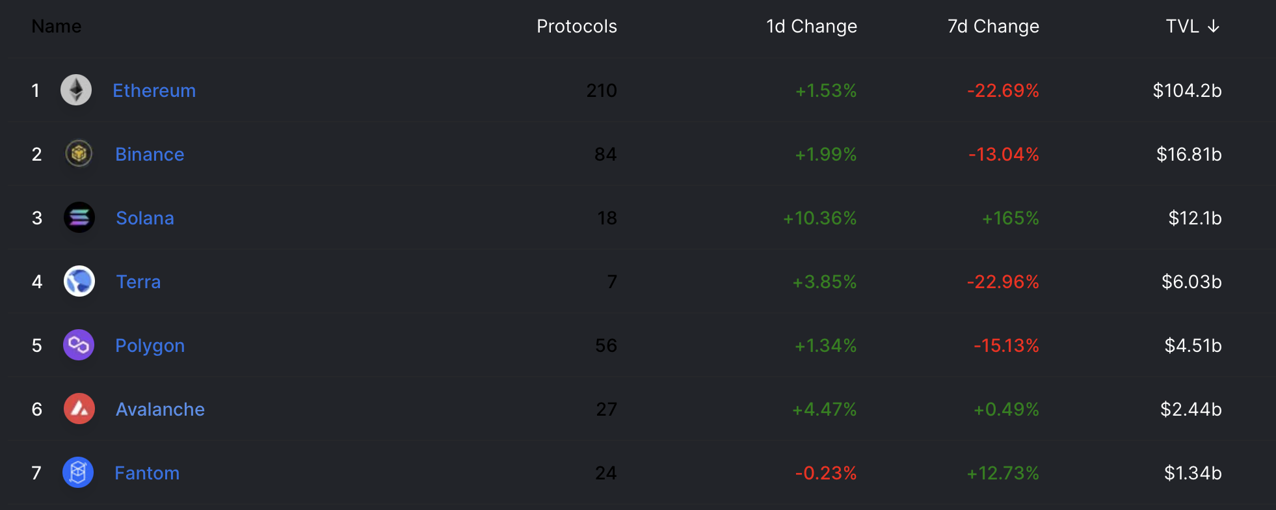Open the Ethereum chain link
The height and width of the screenshot is (510, 1276).
click(x=154, y=90)
